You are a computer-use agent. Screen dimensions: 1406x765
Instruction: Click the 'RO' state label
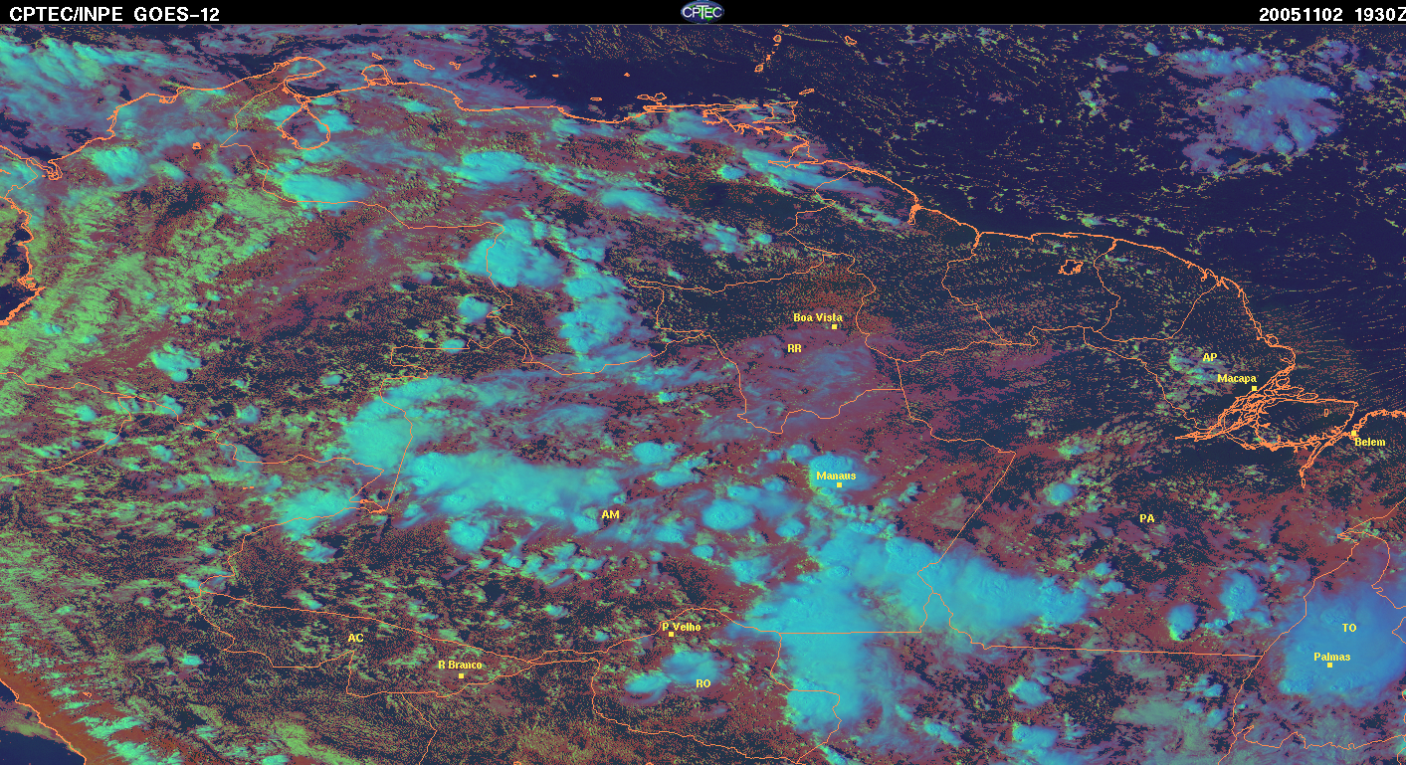point(703,683)
